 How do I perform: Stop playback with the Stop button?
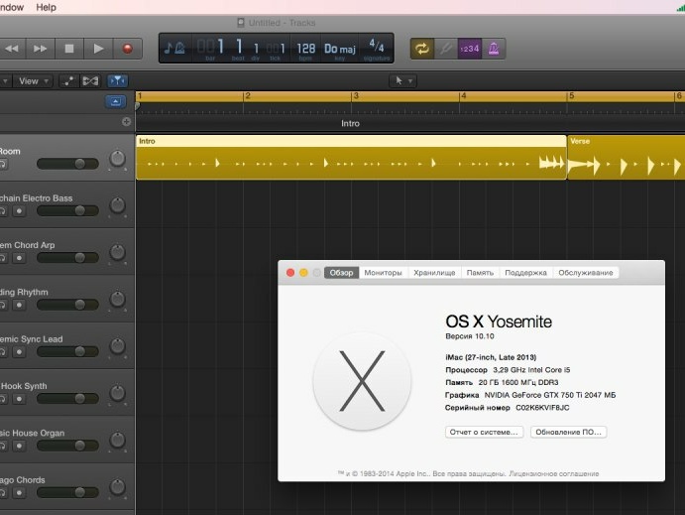point(69,49)
